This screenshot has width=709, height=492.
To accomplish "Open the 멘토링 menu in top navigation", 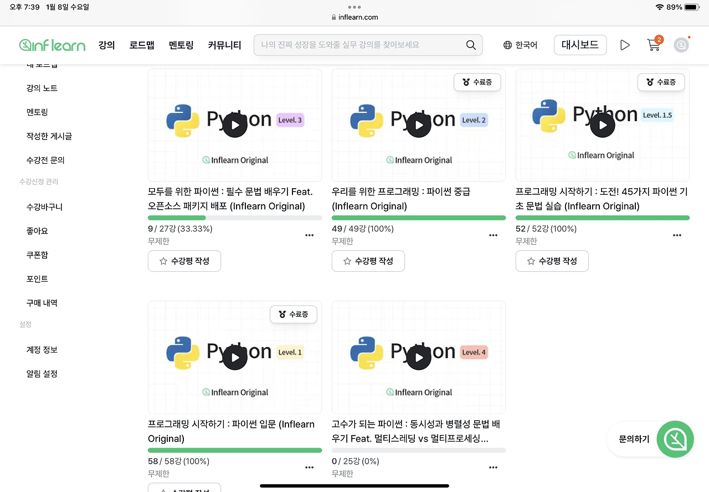I will 181,45.
